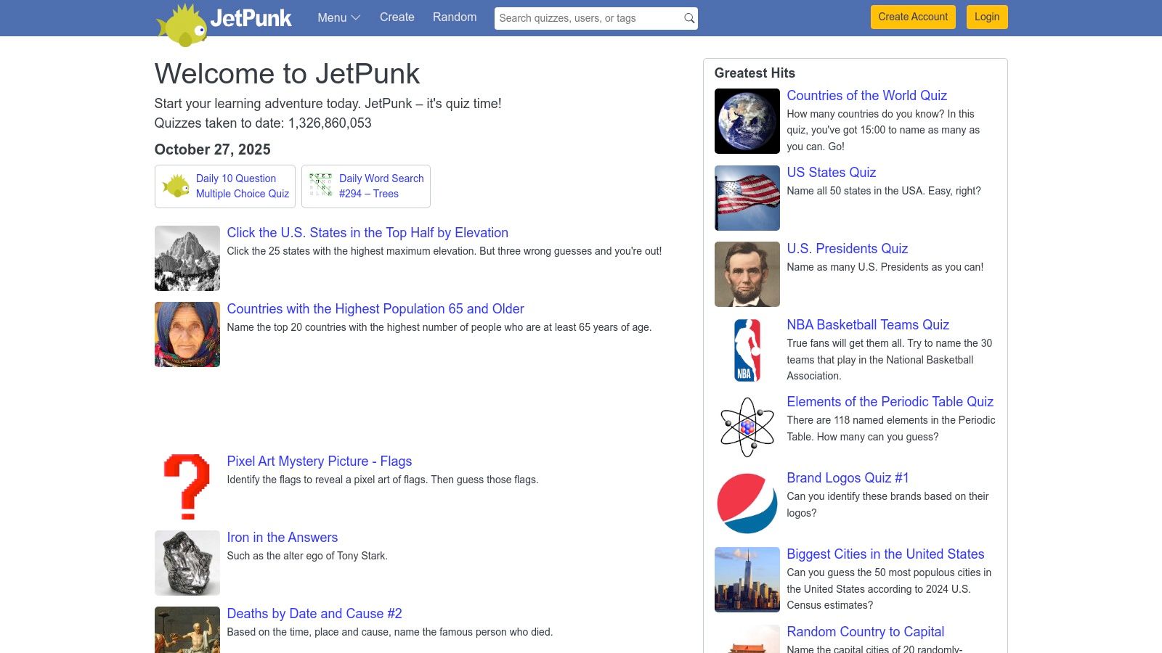
Task: Click the US flag thumbnail
Action: click(747, 197)
